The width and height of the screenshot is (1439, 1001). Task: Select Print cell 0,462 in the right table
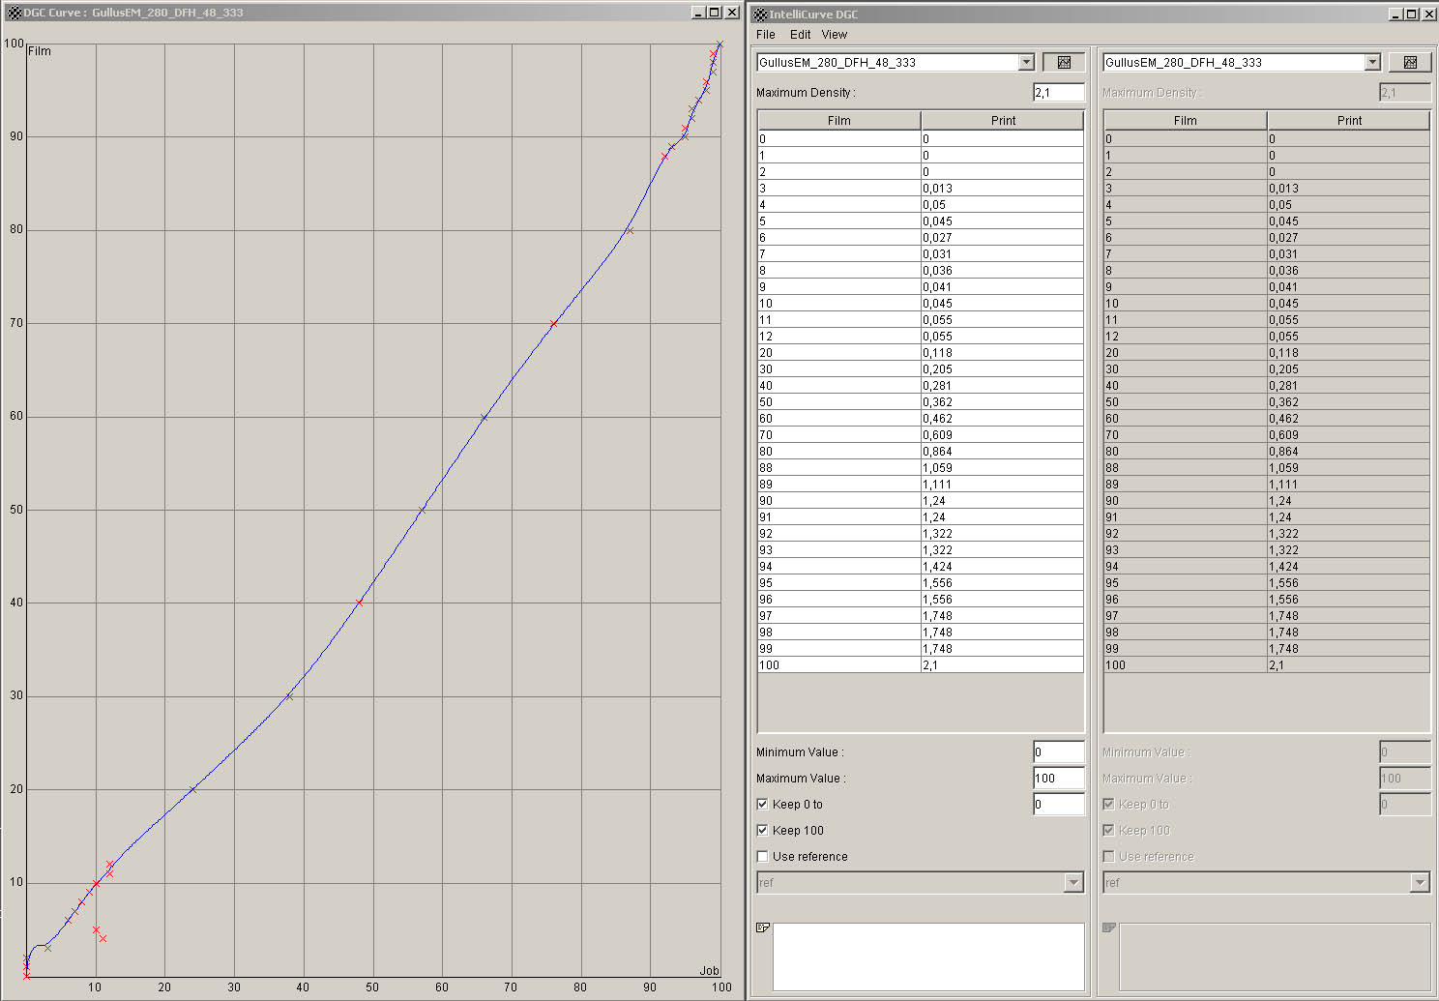[1348, 418]
